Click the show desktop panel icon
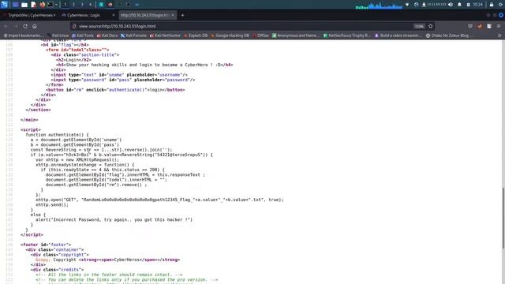The height and width of the screenshot is (284, 505). point(15,5)
